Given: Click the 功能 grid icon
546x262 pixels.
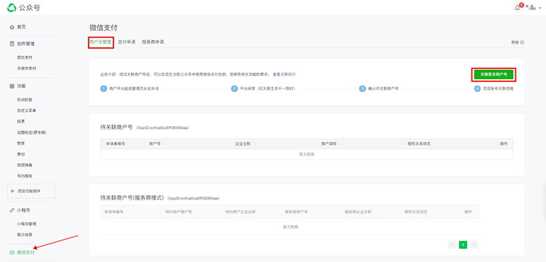Looking at the screenshot, I should click(x=12, y=85).
